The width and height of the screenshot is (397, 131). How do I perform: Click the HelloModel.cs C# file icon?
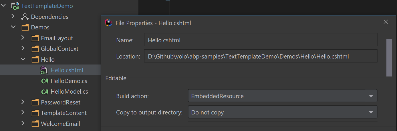[45, 92]
